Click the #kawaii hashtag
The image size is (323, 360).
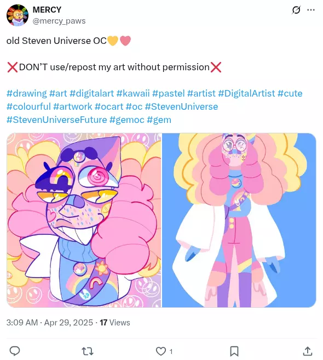(133, 93)
